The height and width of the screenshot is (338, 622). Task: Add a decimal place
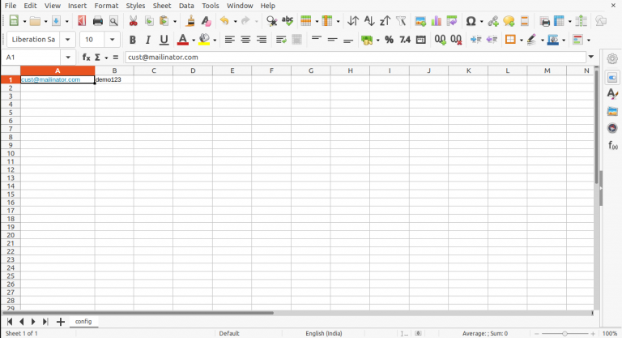[x=440, y=40]
